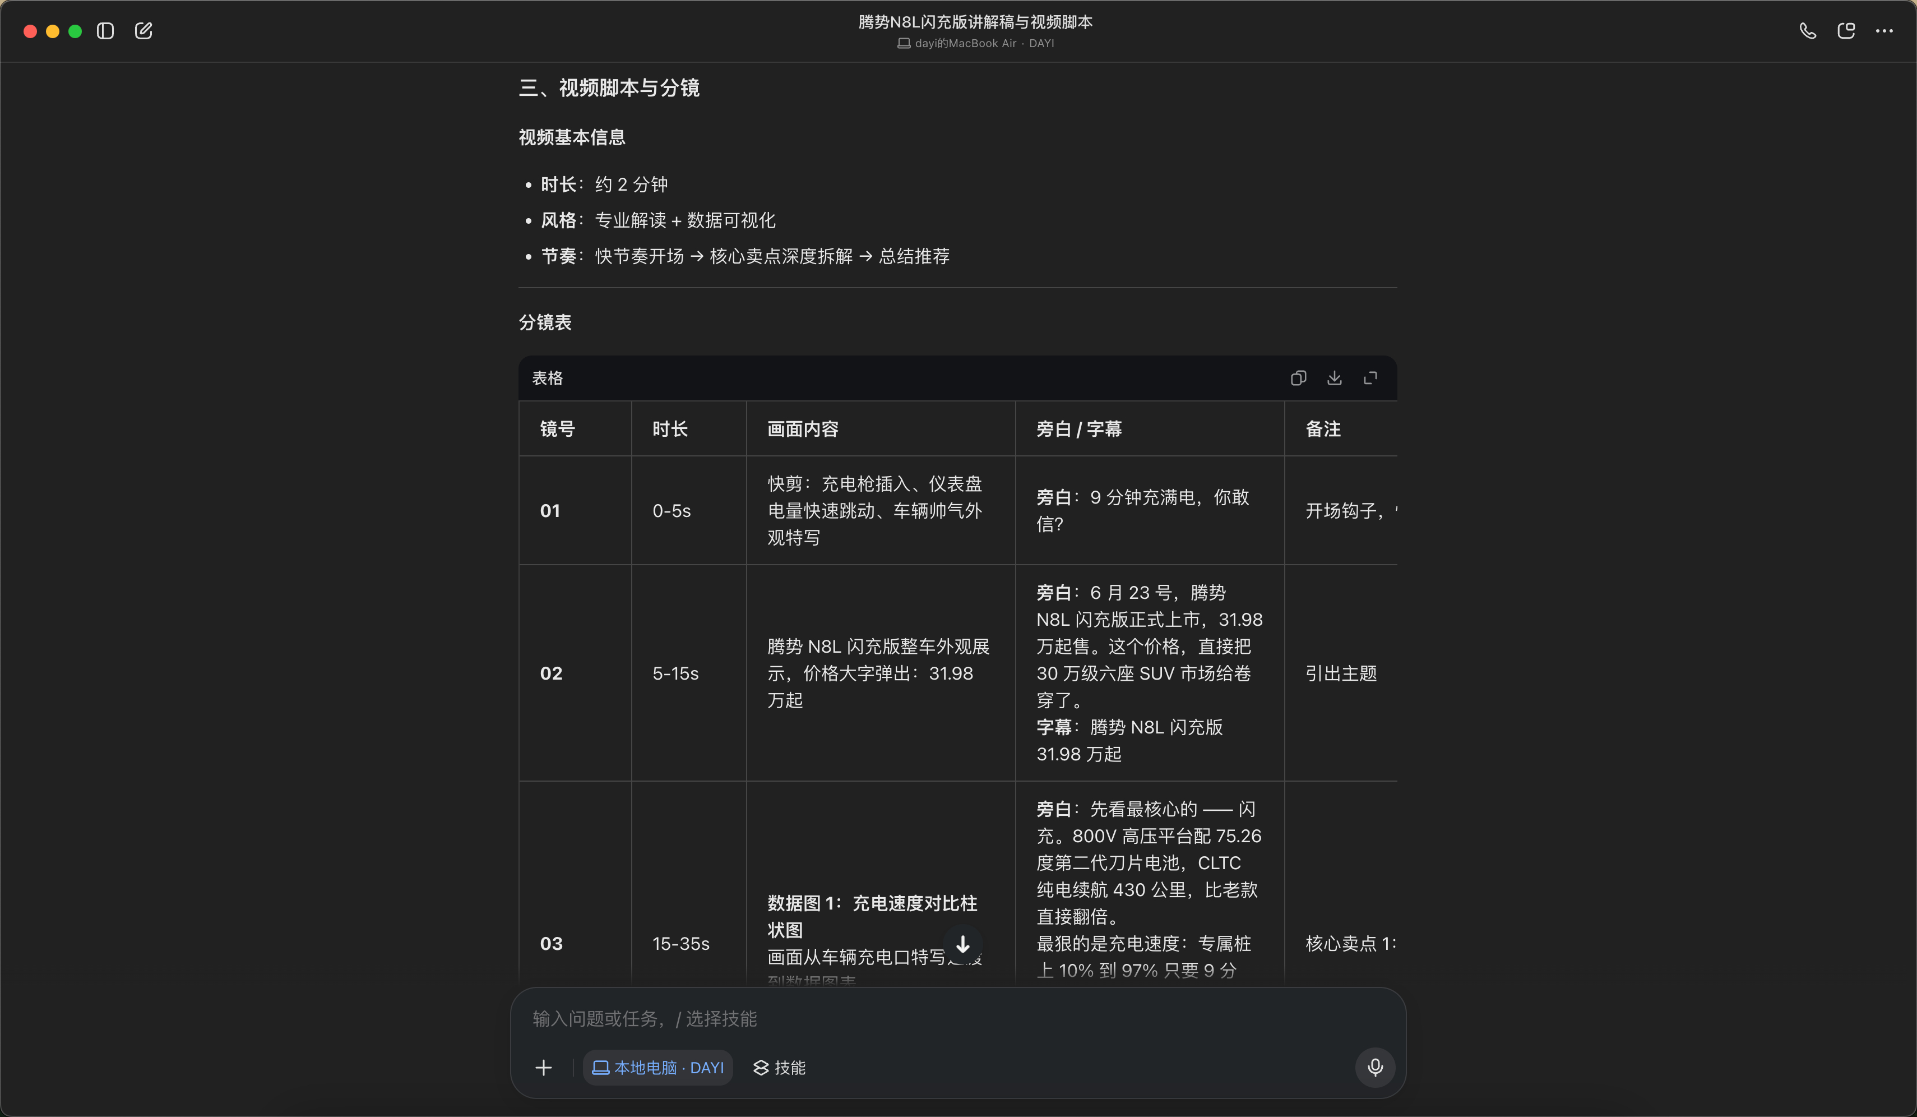Click the 镜号 column header

click(x=575, y=428)
